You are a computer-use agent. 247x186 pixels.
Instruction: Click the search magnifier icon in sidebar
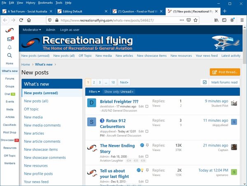click(x=9, y=56)
